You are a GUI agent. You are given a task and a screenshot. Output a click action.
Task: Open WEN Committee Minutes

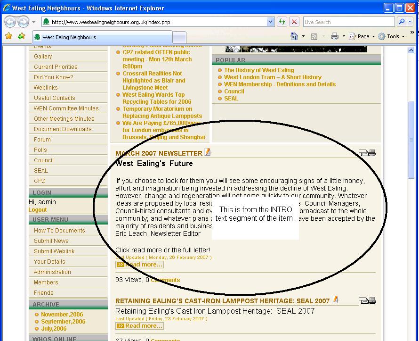pyautogui.click(x=66, y=108)
